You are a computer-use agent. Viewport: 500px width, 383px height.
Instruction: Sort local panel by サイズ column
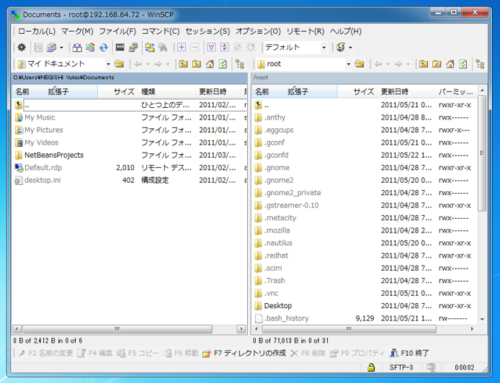click(118, 92)
